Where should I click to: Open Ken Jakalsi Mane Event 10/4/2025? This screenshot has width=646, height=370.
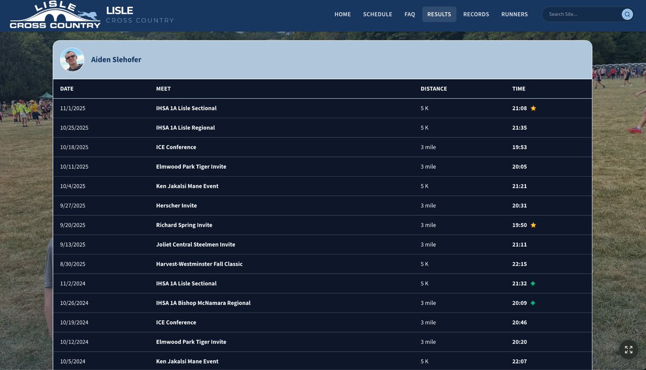(187, 186)
